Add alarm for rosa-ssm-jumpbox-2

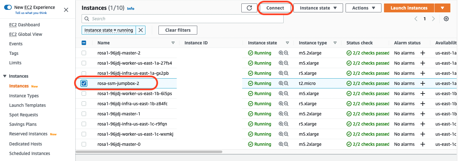pos(423,83)
